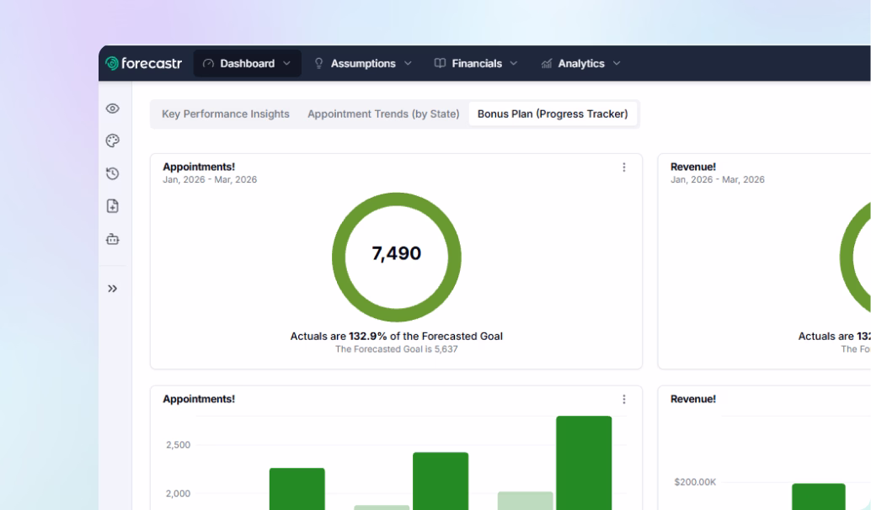The image size is (871, 510).
Task: Expand the Dashboard dropdown chevron
Action: pyautogui.click(x=287, y=63)
